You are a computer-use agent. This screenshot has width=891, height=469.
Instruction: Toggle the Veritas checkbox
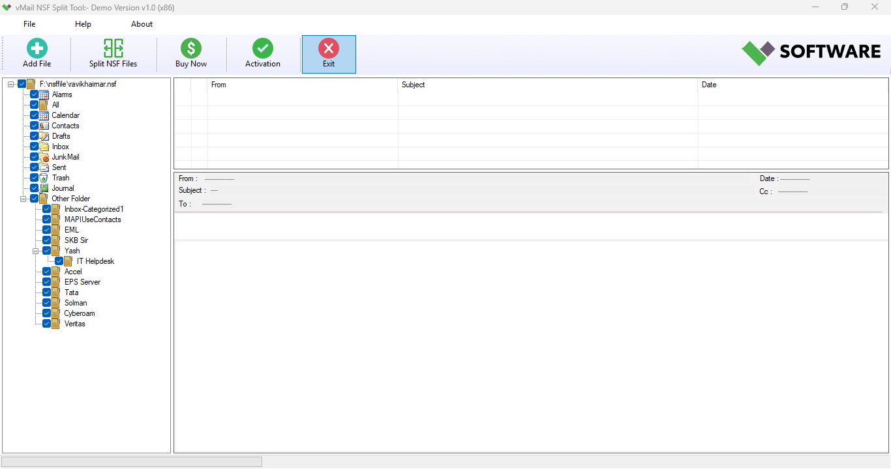click(47, 324)
